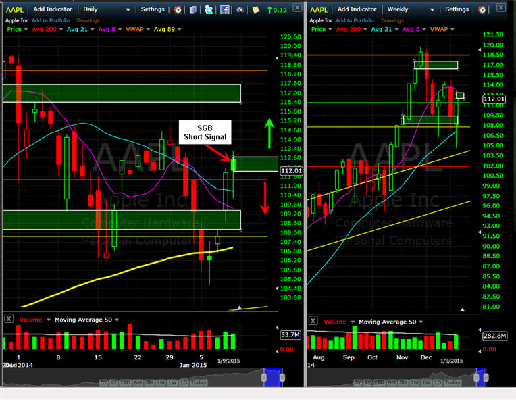Grab the left handle of Daily range slider
Screen dimensions: 516x400
[264, 378]
